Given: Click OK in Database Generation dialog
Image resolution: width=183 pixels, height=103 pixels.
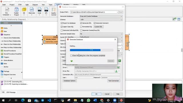Looking at the screenshot, I should (x=96, y=94).
